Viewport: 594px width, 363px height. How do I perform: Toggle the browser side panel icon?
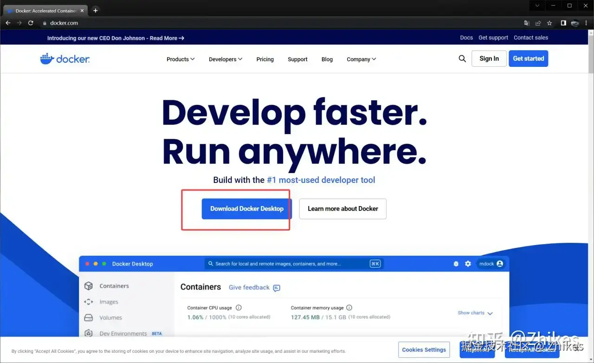click(563, 23)
